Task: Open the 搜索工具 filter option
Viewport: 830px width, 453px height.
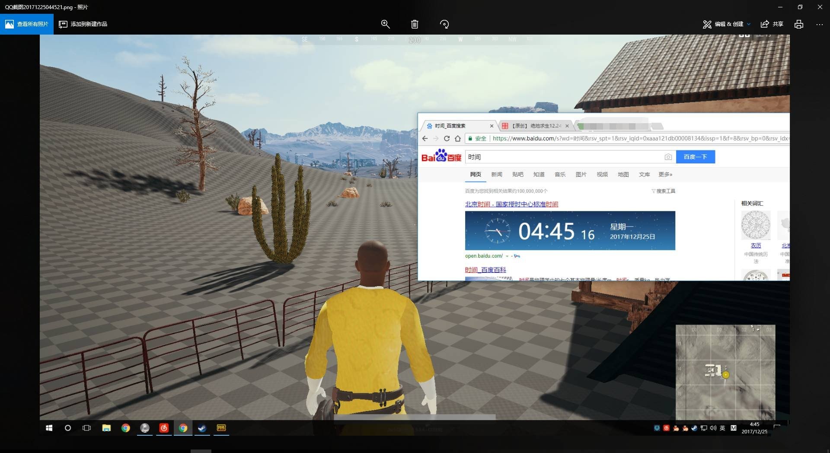Action: point(664,191)
